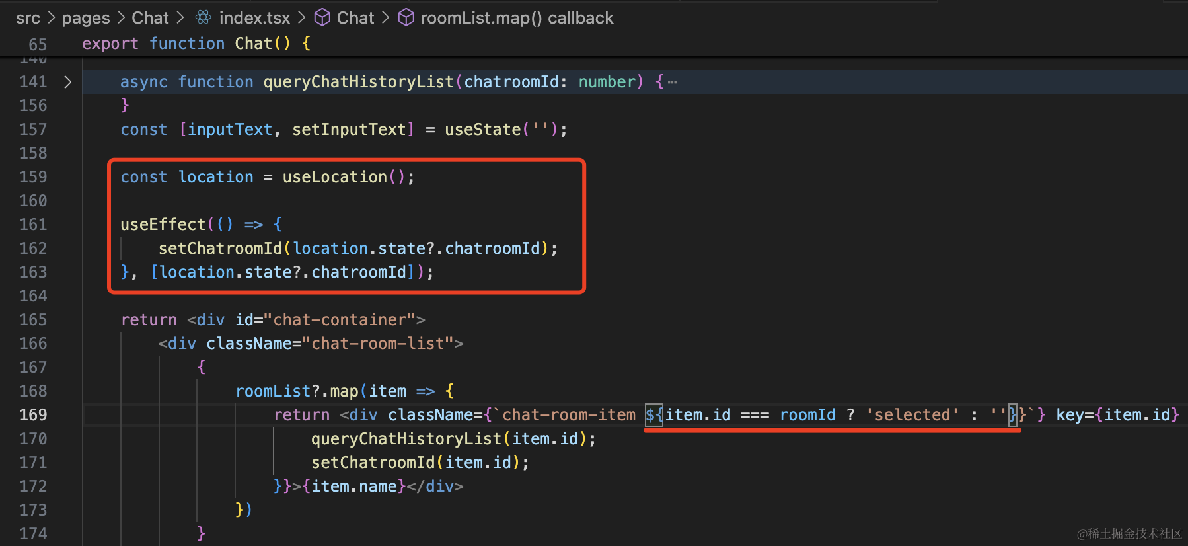The width and height of the screenshot is (1188, 546).
Task: Click the cube icon before roomList.map() callback
Action: coord(406,18)
